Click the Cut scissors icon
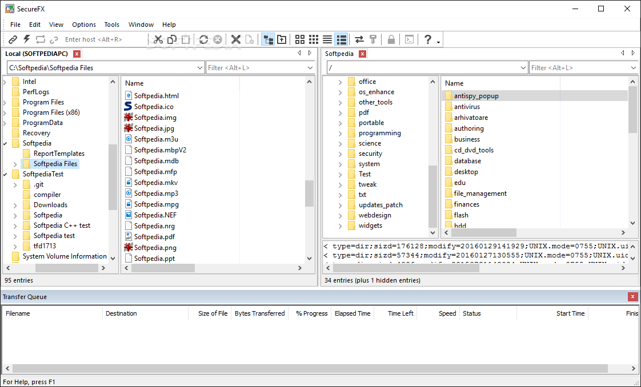 (x=158, y=39)
